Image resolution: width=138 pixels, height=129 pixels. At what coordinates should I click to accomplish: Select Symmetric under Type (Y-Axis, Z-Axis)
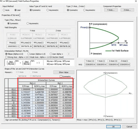coord(68,10)
